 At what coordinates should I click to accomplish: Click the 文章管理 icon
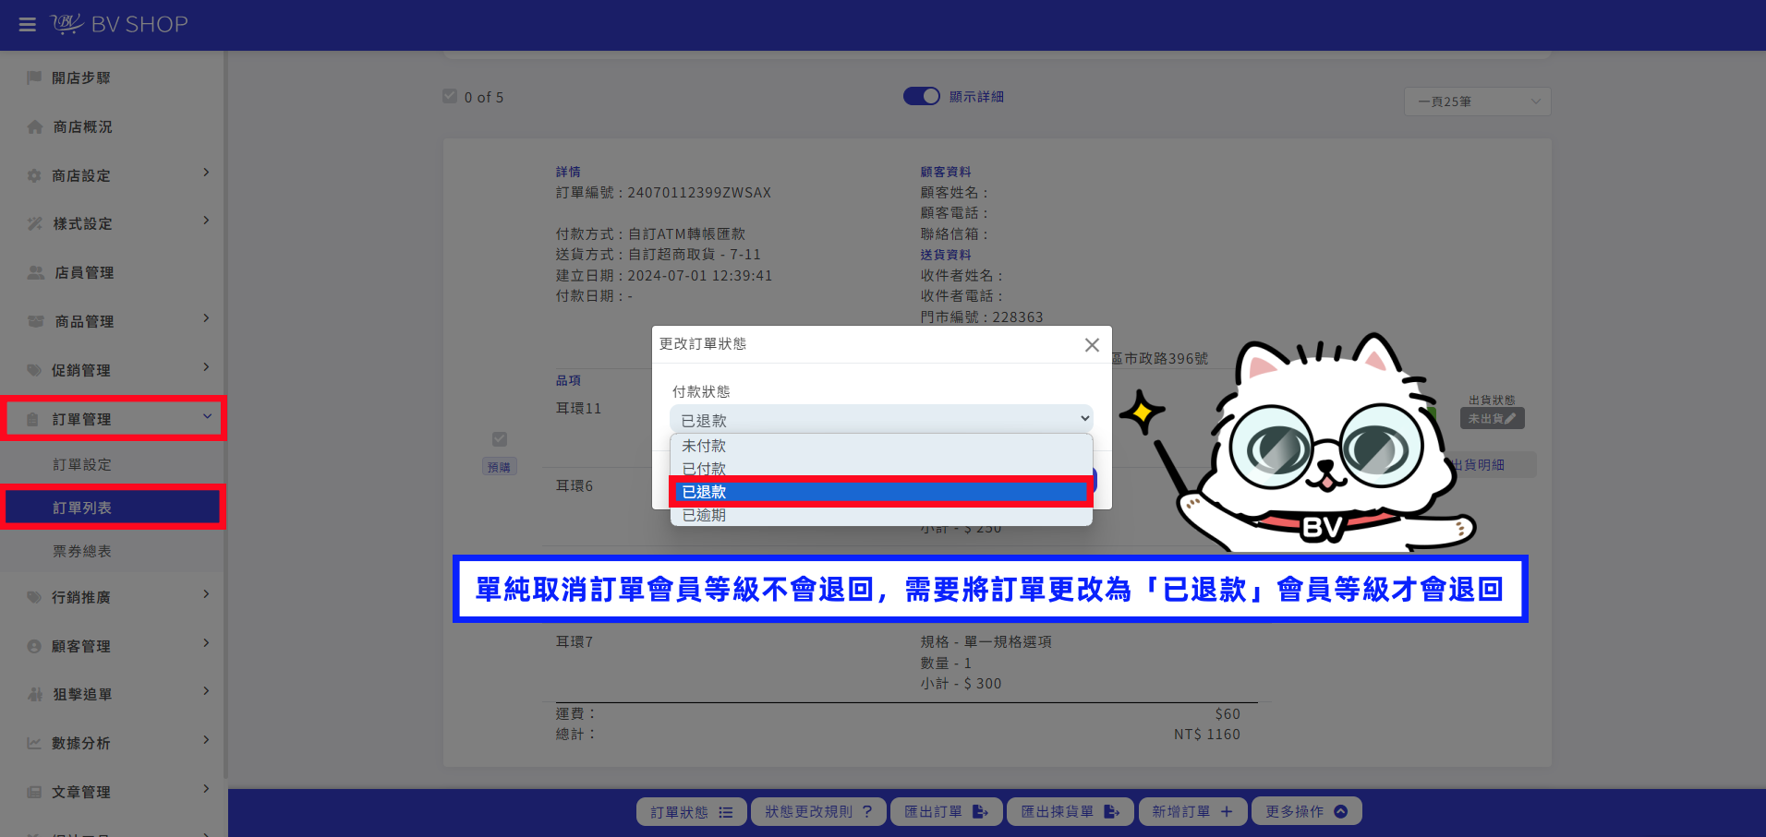34,792
